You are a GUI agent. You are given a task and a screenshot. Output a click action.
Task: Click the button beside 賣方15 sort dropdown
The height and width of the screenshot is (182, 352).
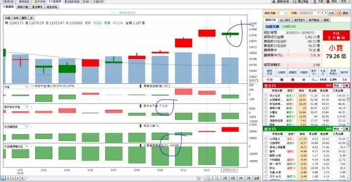(x=347, y=129)
